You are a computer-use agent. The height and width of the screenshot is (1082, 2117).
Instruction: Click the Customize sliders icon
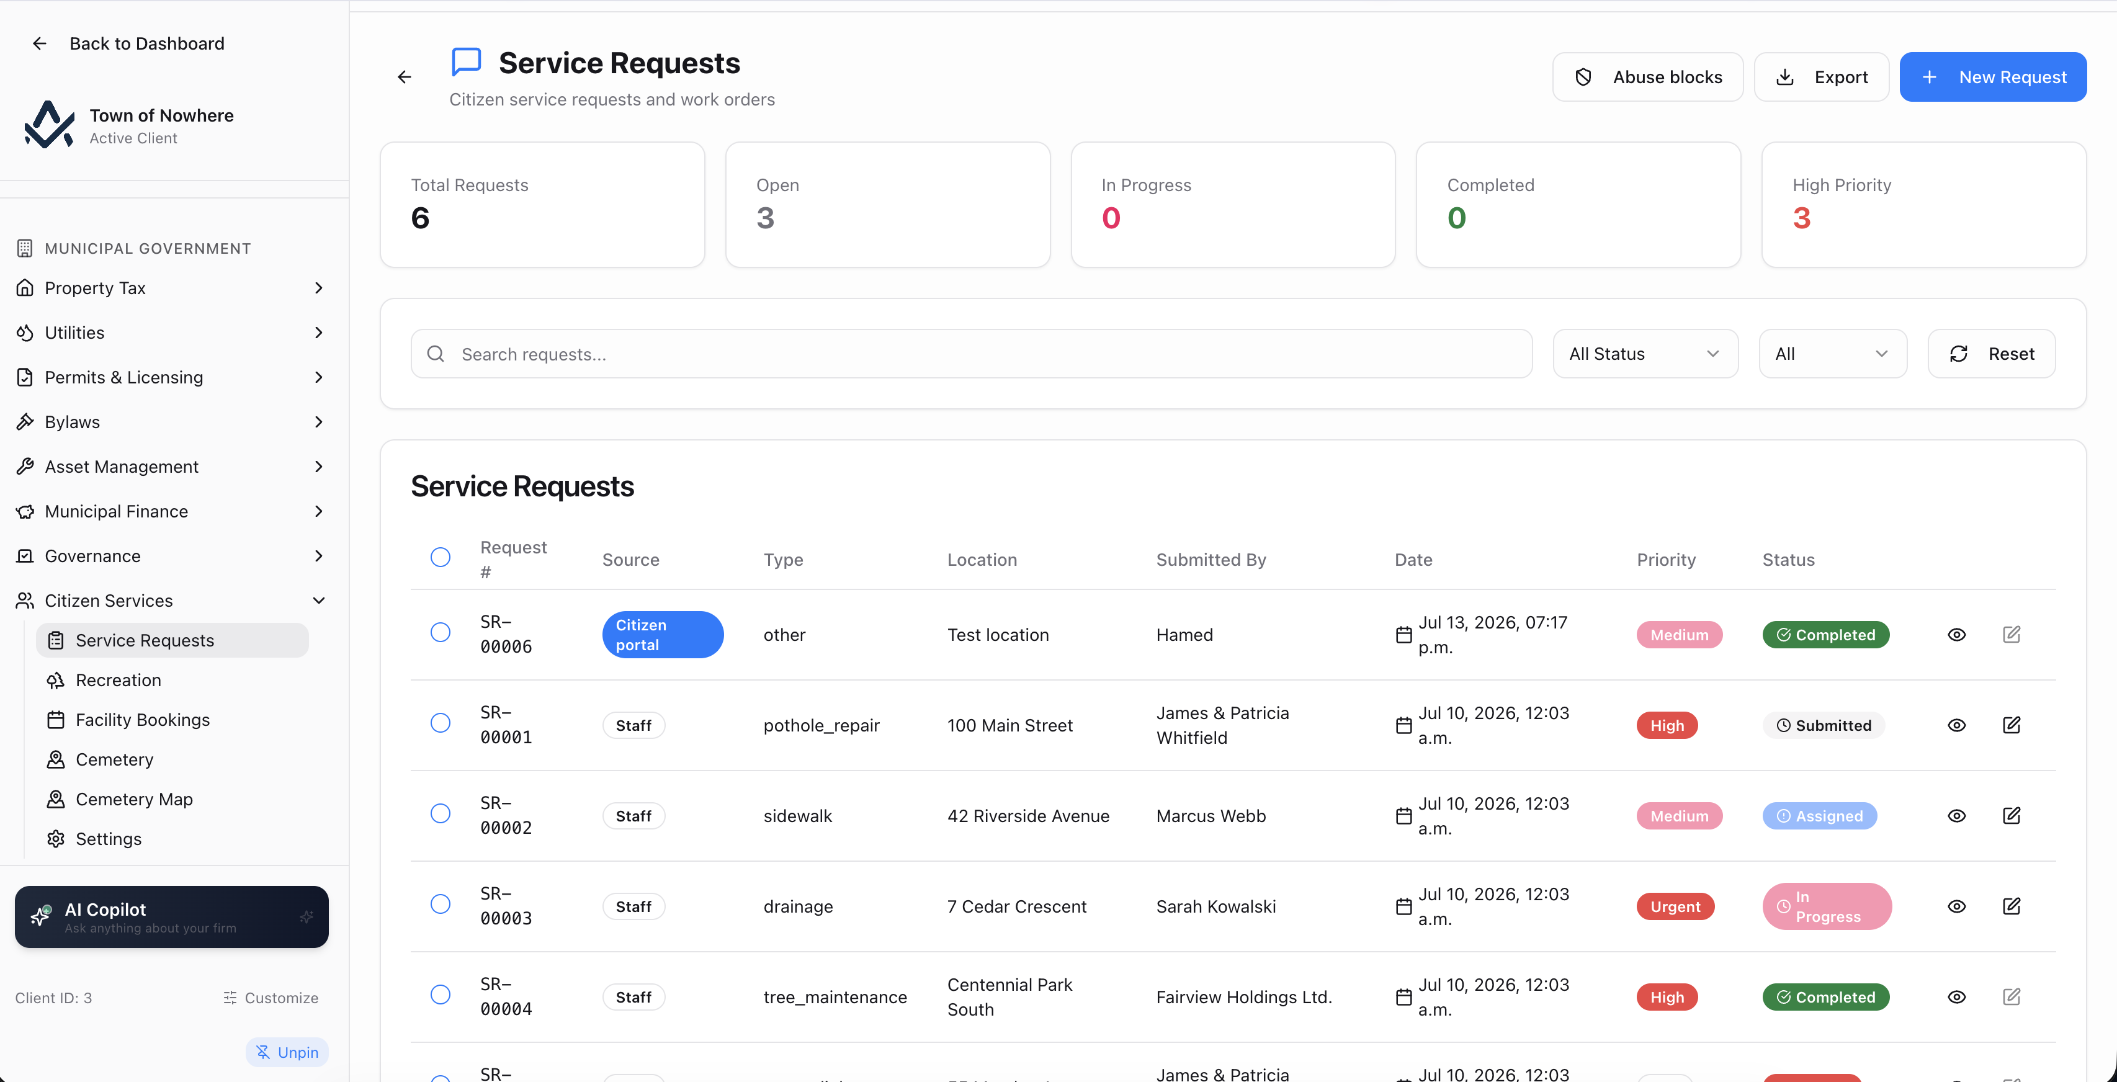click(230, 998)
